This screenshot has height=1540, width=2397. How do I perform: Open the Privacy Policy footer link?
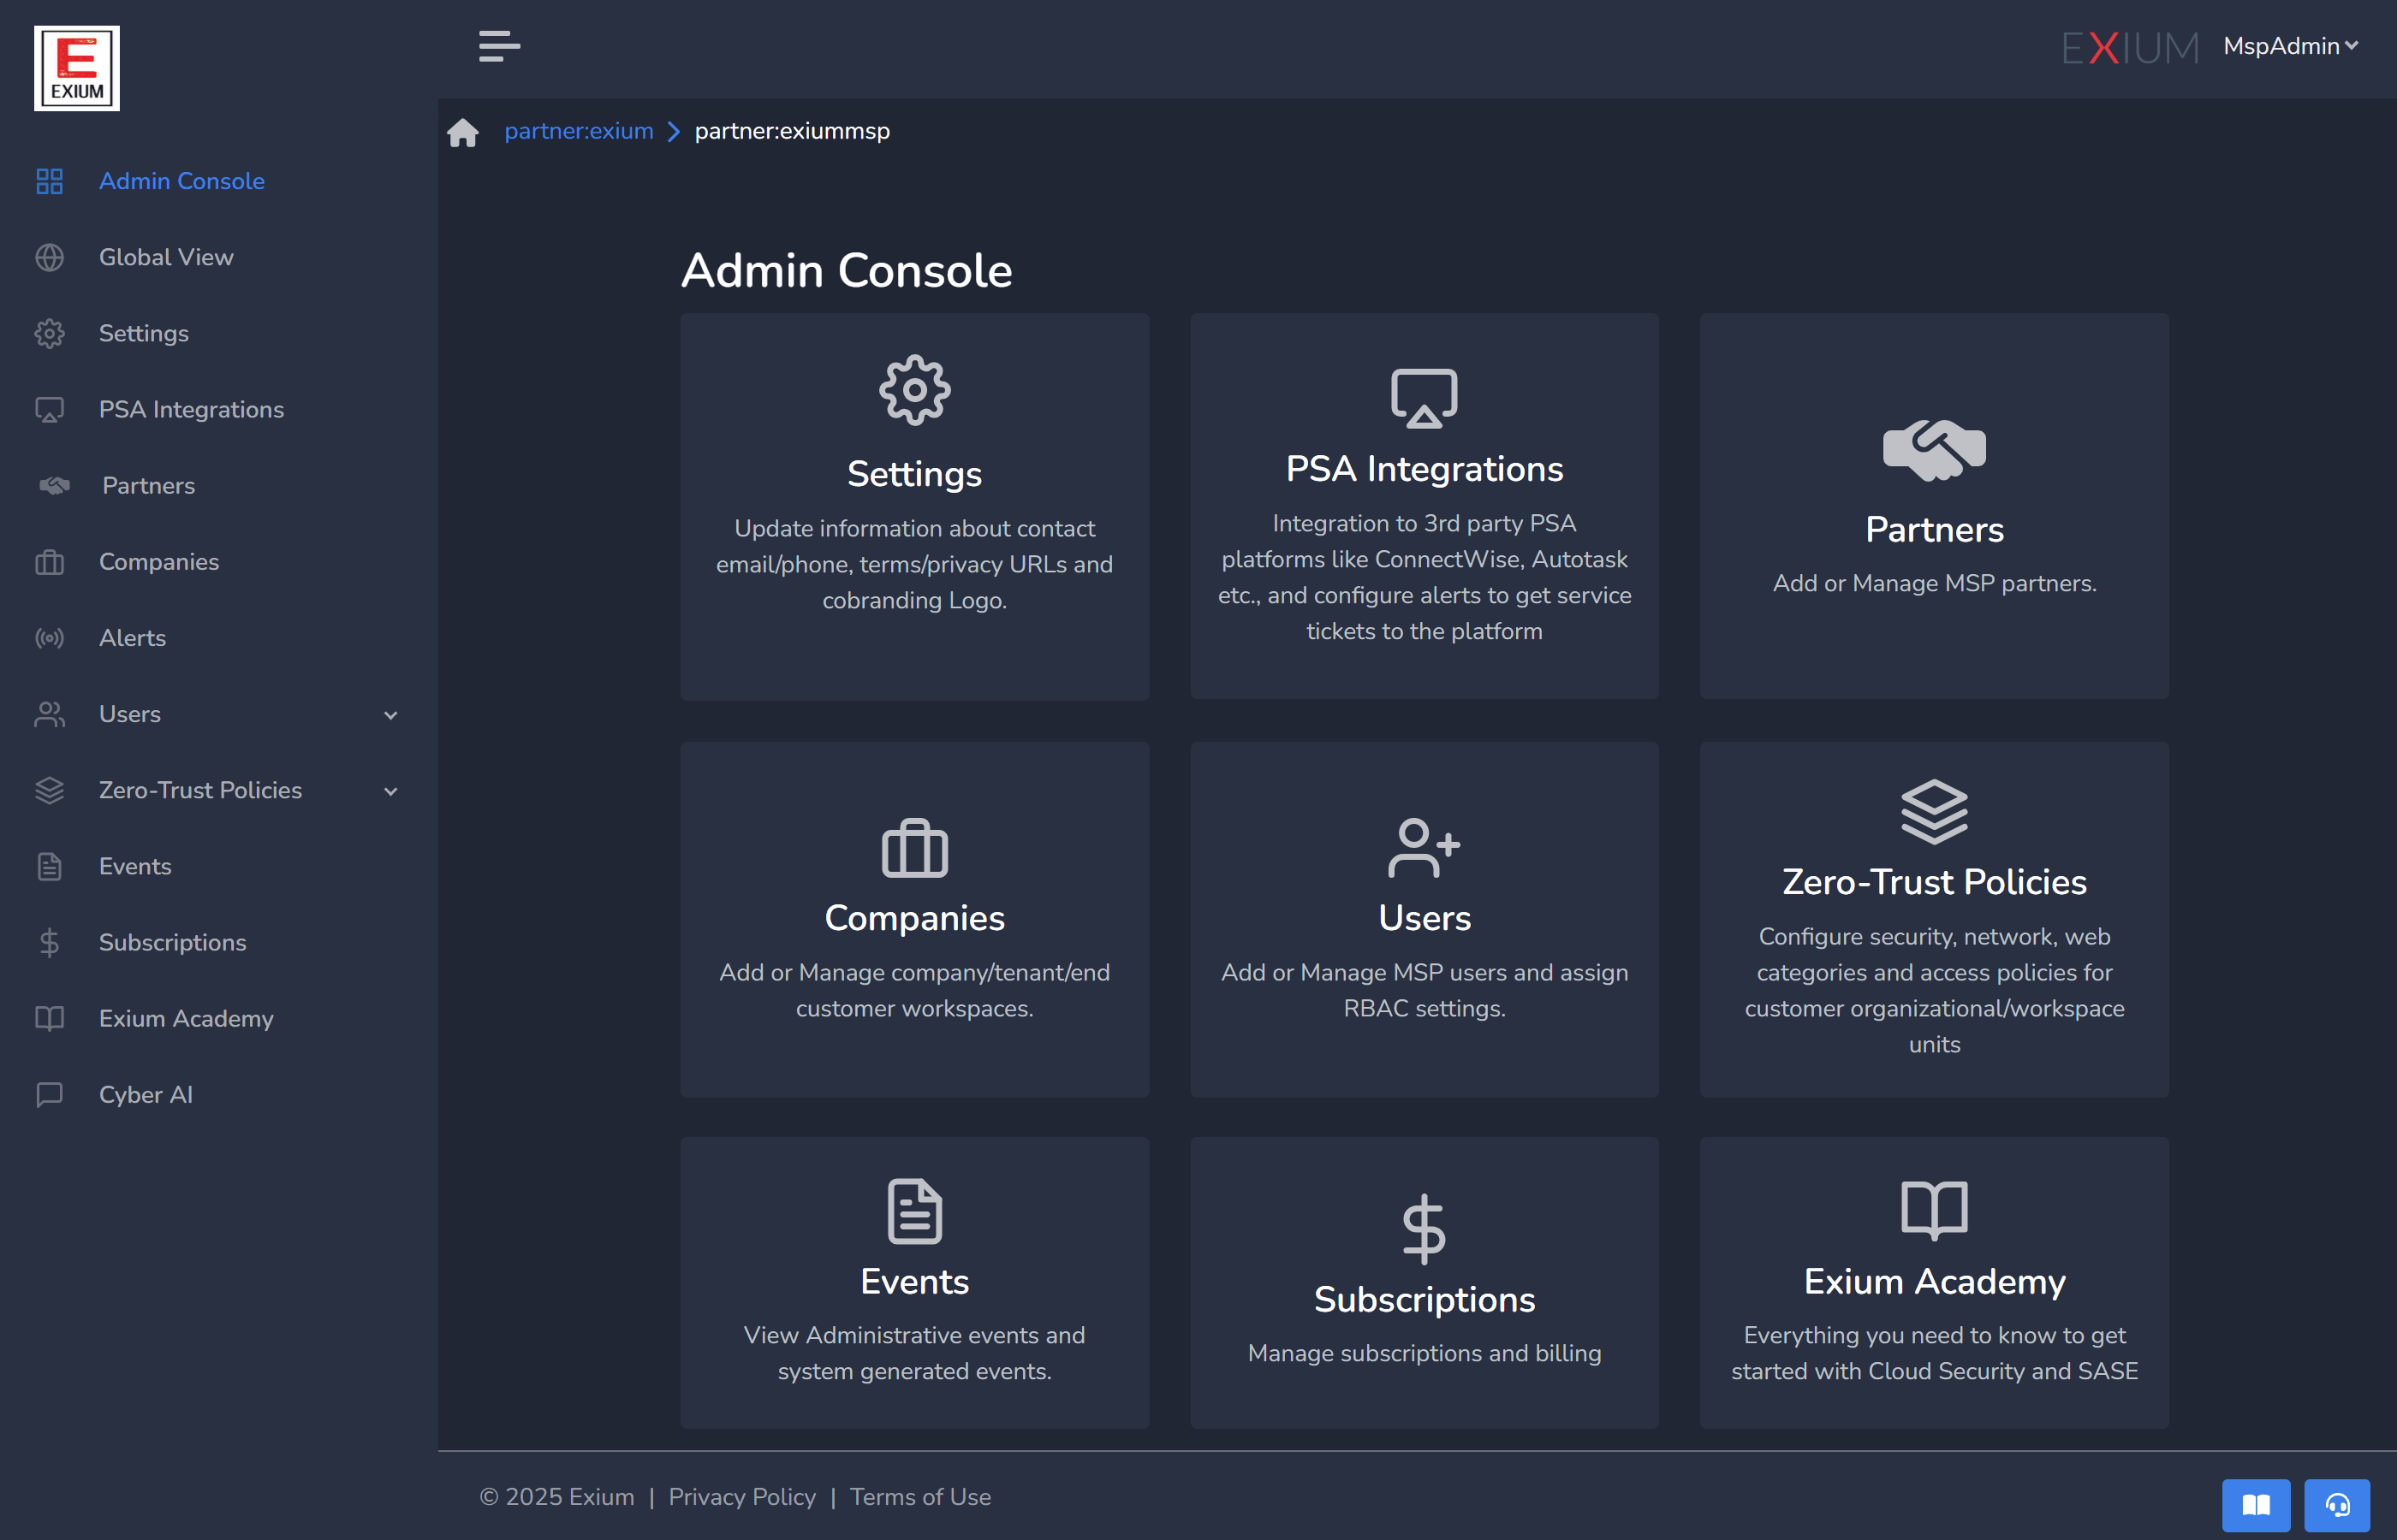click(x=741, y=1496)
